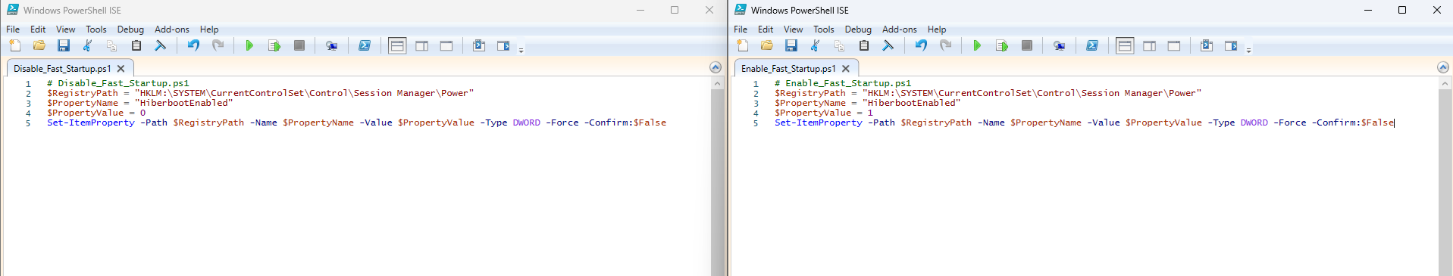
Task: Start PowerShell.exe from right ISE window toolbar
Action: 1092,46
